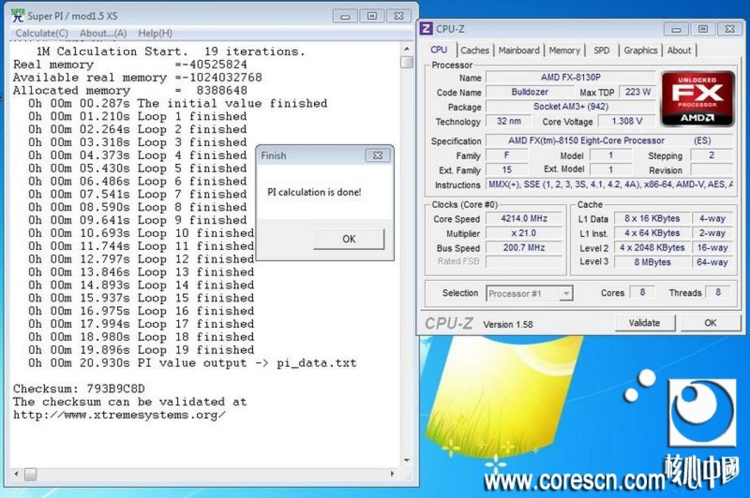Click the 1M Calculation Start. 19 iterations line
Image resolution: width=750 pixels, height=498 pixels.
point(171,51)
